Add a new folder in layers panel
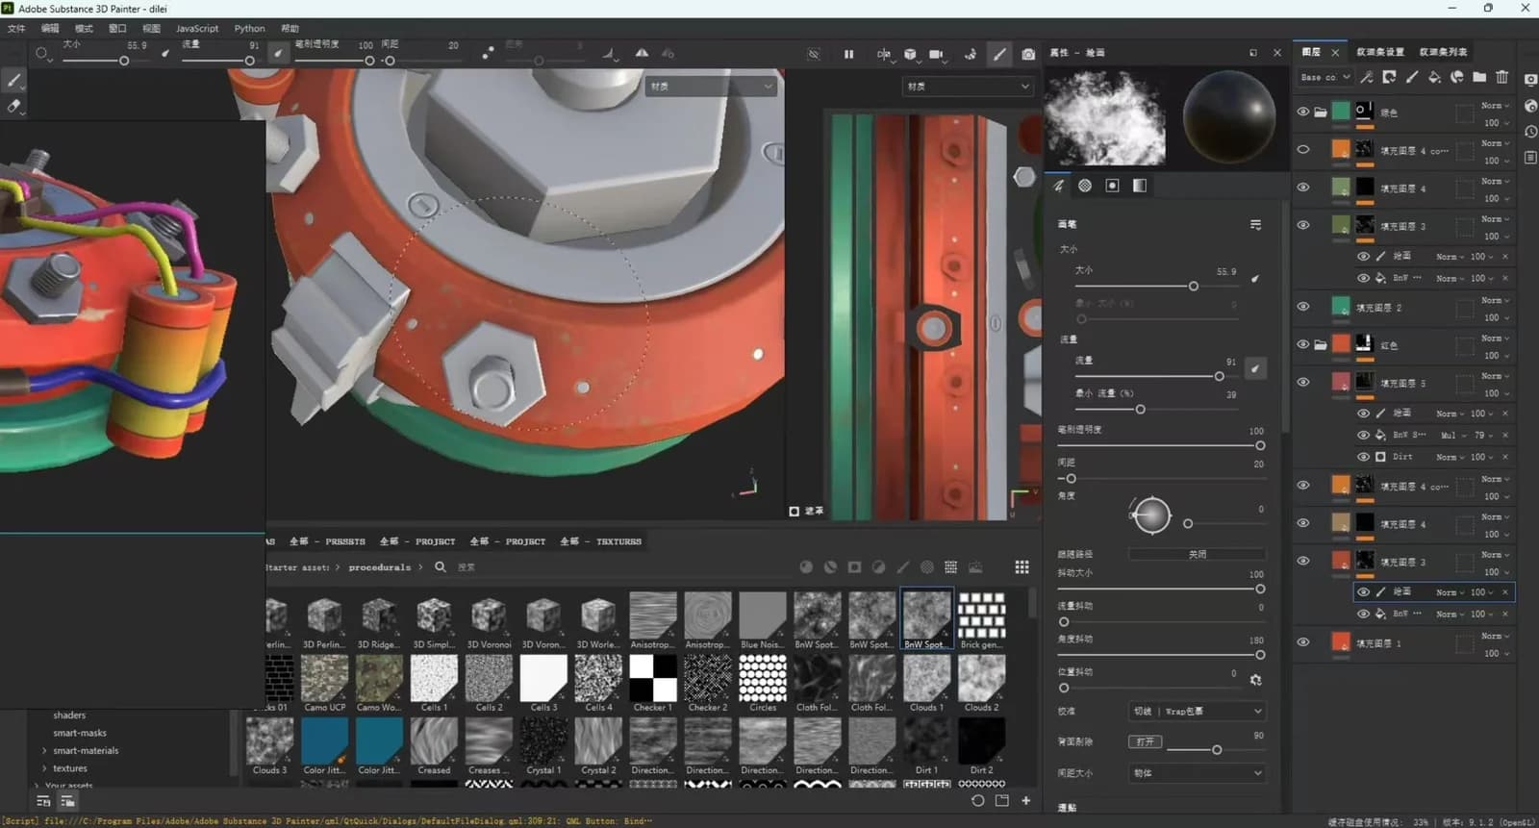The width and height of the screenshot is (1539, 828). [x=1479, y=77]
